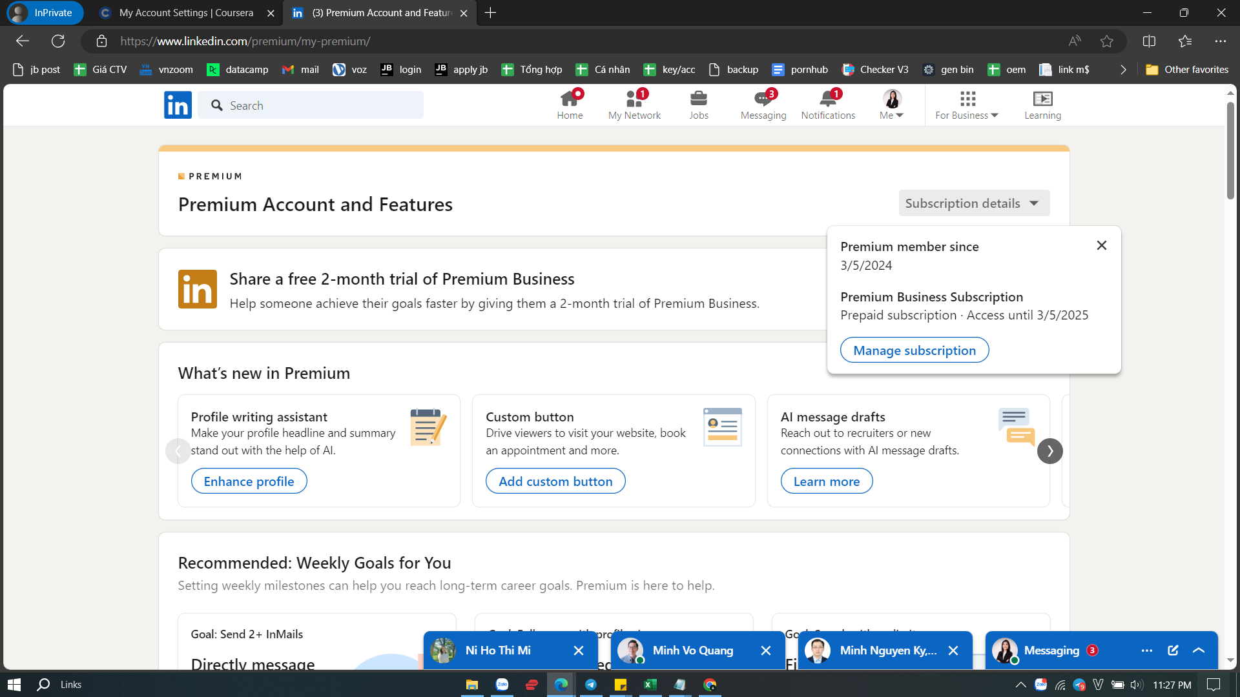Viewport: 1240px width, 697px height.
Task: Open the gen bin bookmark
Action: (948, 70)
